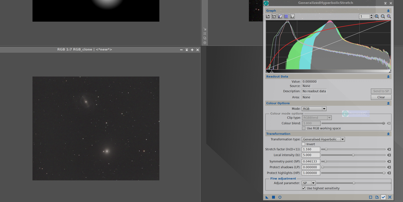
Task: Toggle real-time preview circle icon
Action: coord(280,197)
